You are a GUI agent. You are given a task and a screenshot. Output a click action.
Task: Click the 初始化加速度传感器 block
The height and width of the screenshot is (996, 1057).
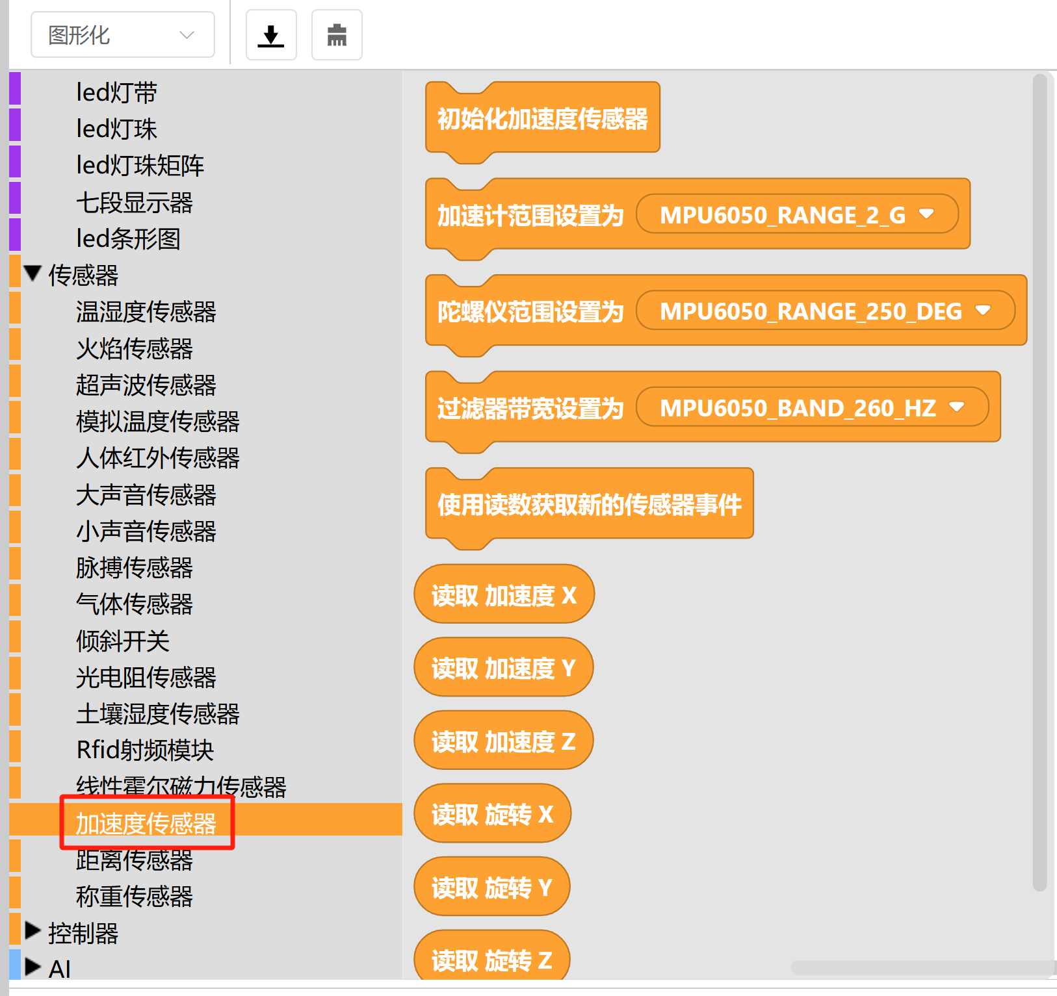542,119
